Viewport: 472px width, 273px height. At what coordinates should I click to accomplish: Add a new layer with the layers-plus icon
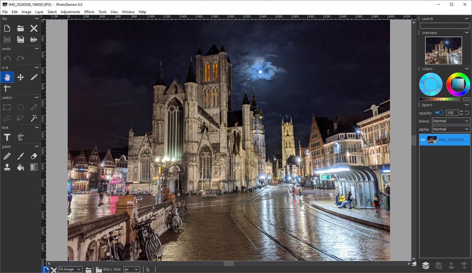coord(426,265)
